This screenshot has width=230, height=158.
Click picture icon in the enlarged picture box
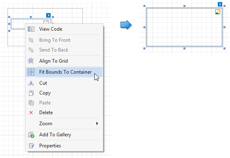coord(218,12)
